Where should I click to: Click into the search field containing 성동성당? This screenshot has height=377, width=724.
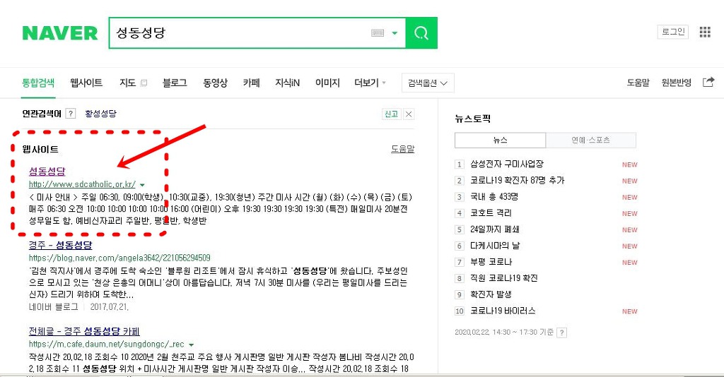point(240,32)
